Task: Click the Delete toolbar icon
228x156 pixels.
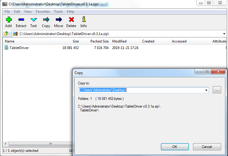Action: tap(71, 19)
